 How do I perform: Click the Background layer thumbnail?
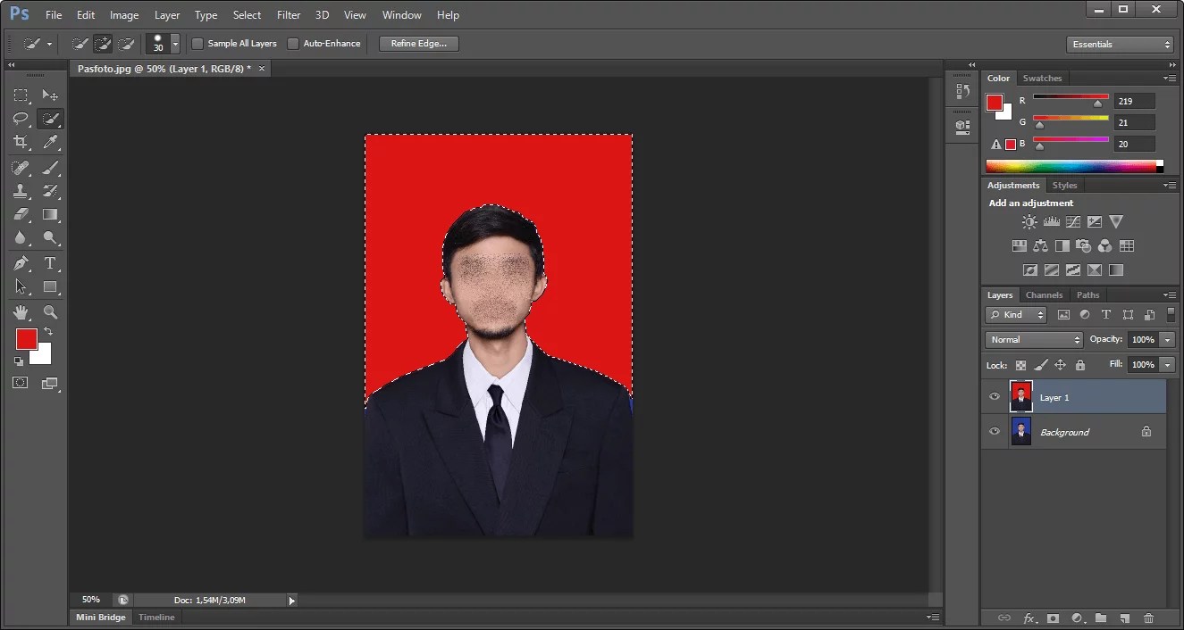click(x=1021, y=432)
